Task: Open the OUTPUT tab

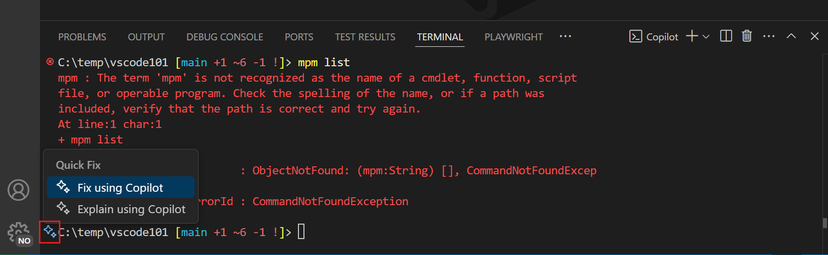Action: (146, 37)
